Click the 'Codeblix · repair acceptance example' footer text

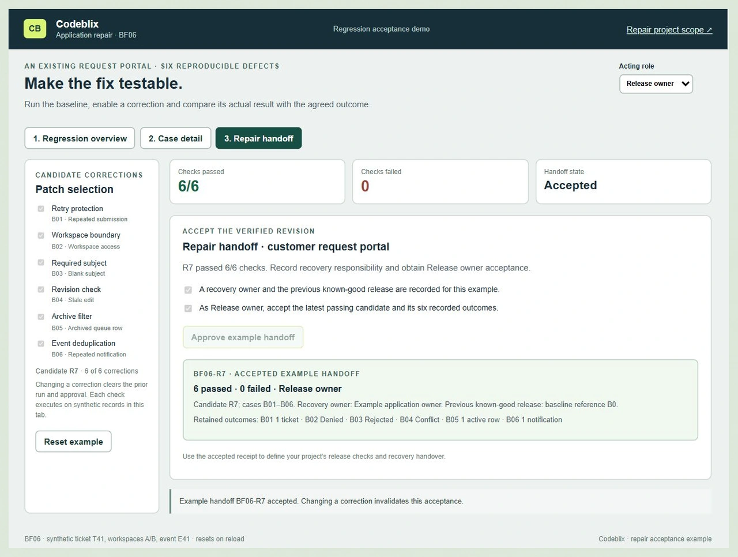pos(655,539)
